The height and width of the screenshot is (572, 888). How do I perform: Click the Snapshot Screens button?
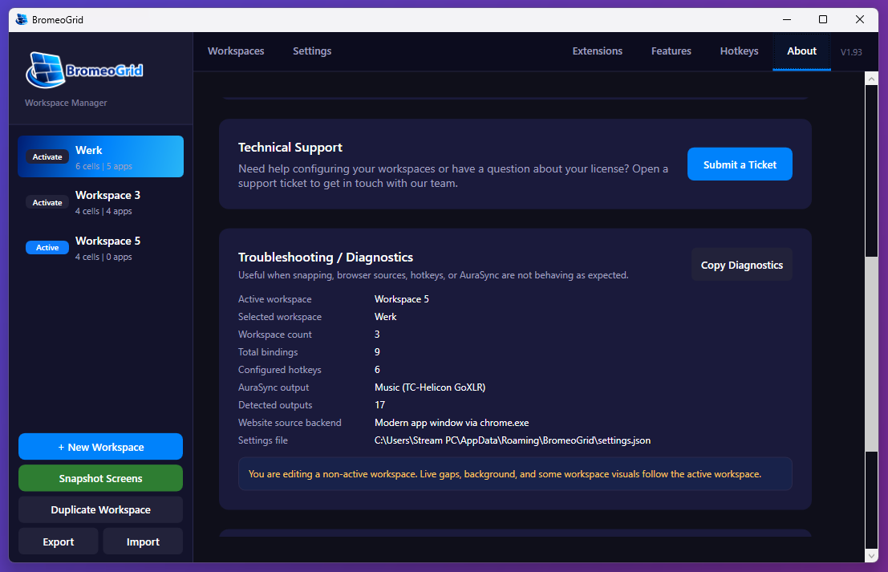click(100, 478)
